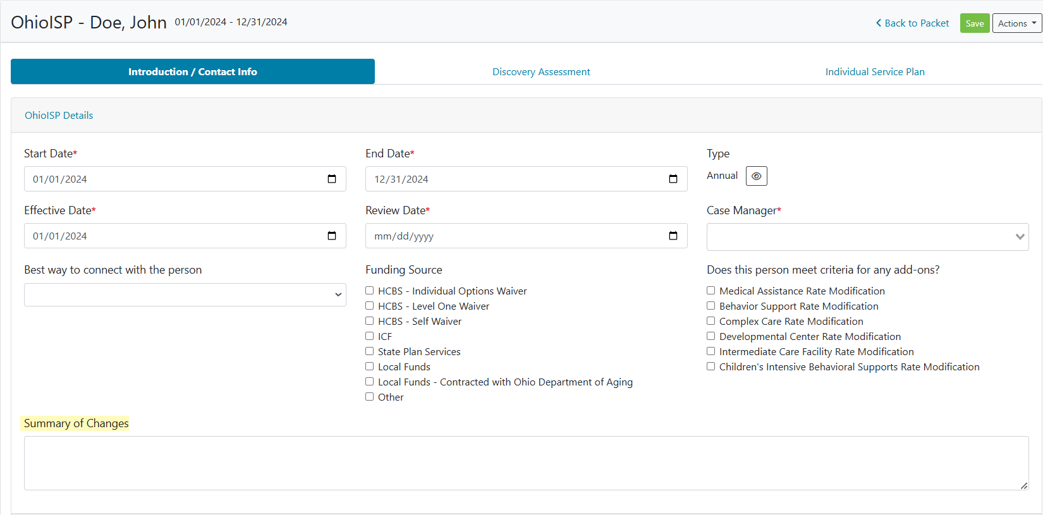
Task: Open Best way to connect dropdown
Action: [185, 295]
